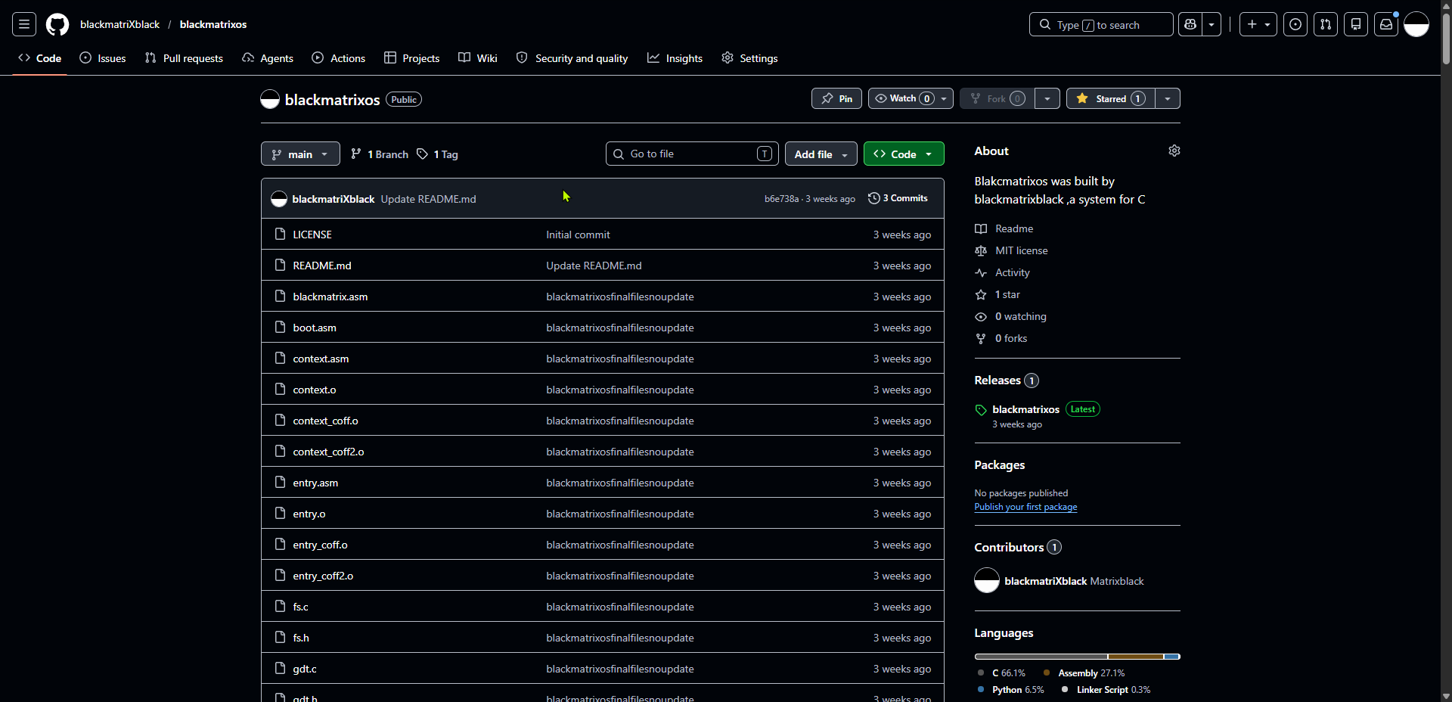Click the law scale icon for MIT license
The height and width of the screenshot is (702, 1452).
981,250
